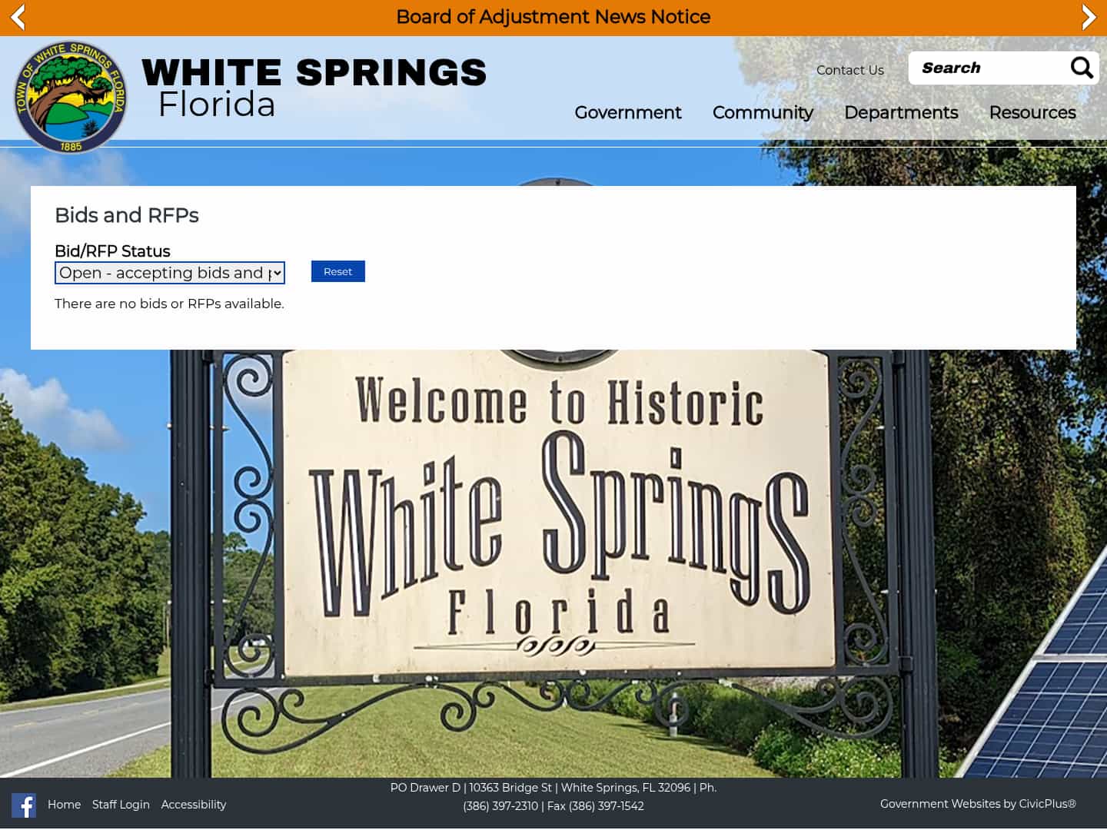This screenshot has height=830, width=1107.
Task: Click the Contact Us link
Action: (850, 70)
